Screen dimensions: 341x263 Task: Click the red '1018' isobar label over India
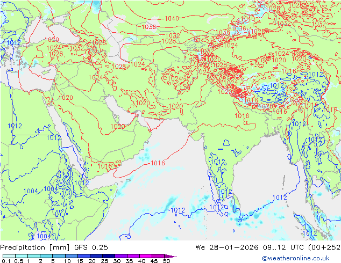pyautogui.click(x=242, y=116)
